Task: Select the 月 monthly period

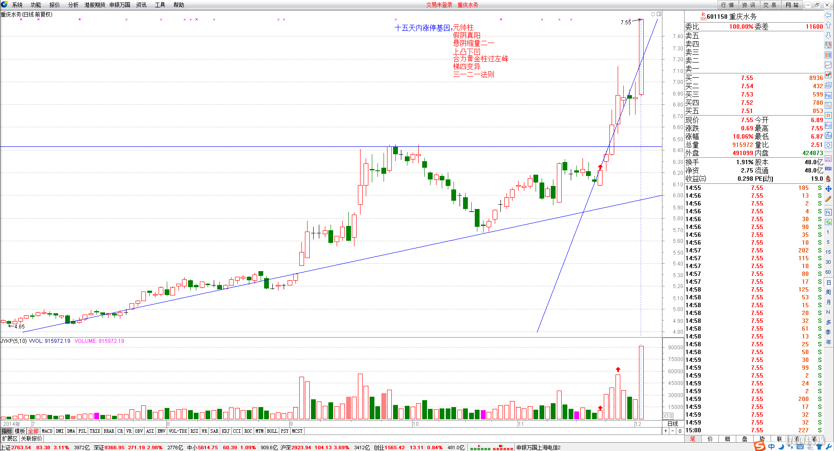Action: tap(828, 302)
